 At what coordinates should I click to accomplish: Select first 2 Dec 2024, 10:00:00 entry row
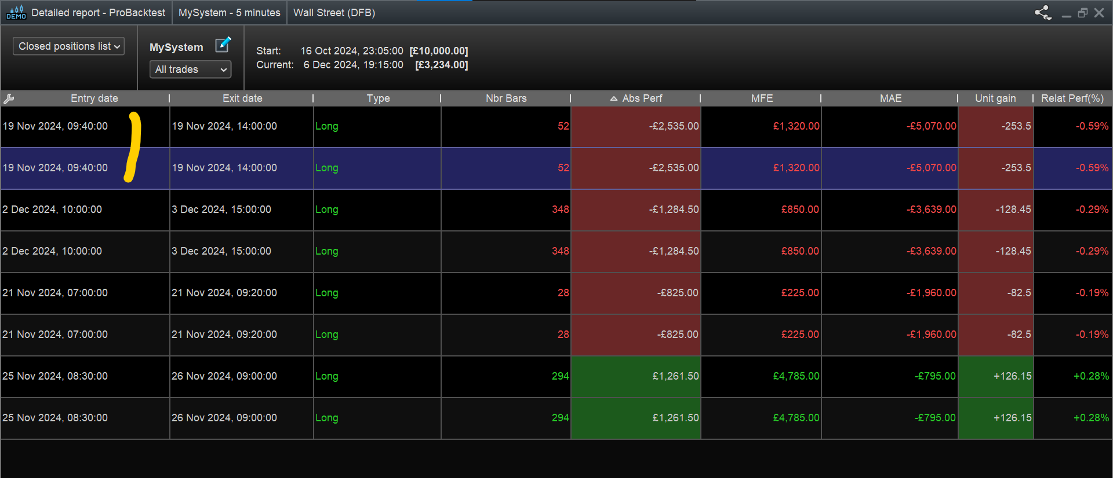[x=52, y=209]
